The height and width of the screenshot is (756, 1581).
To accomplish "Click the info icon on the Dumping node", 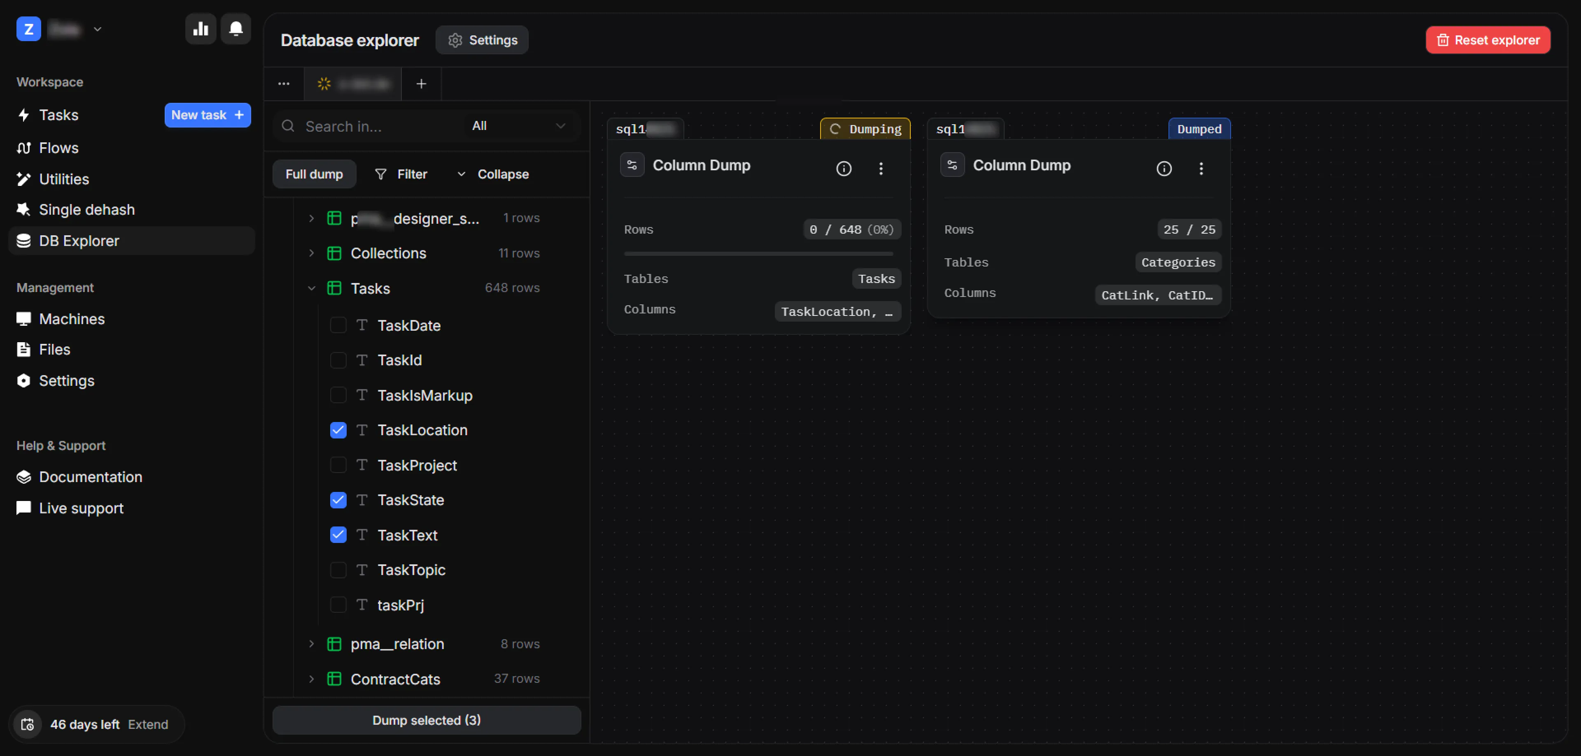I will click(x=844, y=169).
